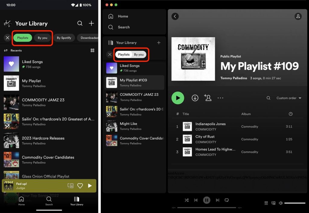Viewport: 309px width, 213px height.
Task: Open the Recents sort option on mobile
Action: [x=13, y=50]
